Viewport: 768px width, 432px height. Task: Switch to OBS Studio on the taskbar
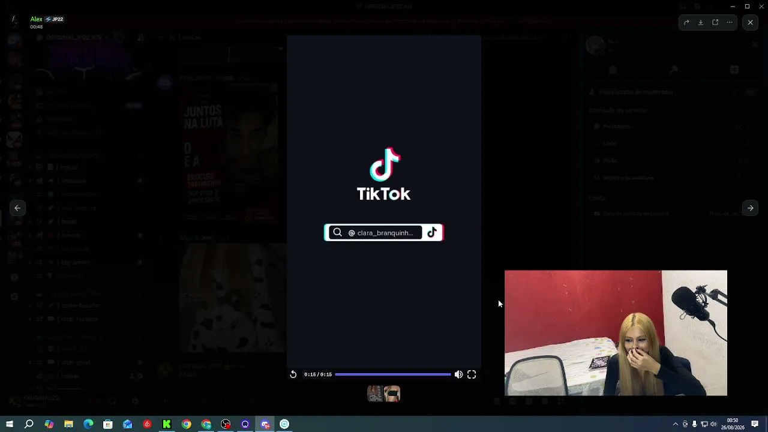pyautogui.click(x=226, y=424)
